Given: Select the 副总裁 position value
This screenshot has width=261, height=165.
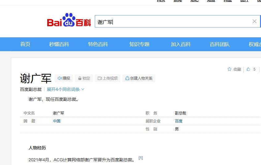Looking at the screenshot, I should point(180,113).
